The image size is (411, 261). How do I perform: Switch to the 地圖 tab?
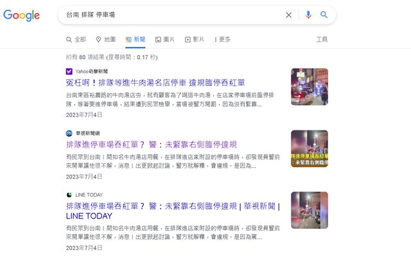(x=106, y=39)
